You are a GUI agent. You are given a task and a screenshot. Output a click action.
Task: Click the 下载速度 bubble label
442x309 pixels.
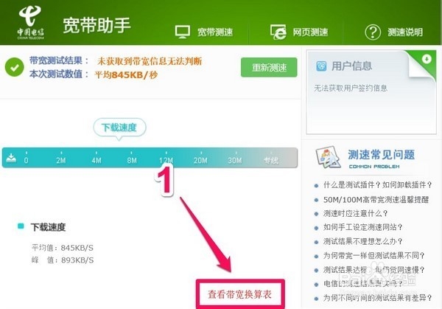(x=119, y=128)
